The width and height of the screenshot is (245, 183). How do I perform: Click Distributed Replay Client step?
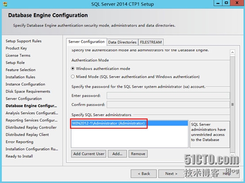[27, 134]
